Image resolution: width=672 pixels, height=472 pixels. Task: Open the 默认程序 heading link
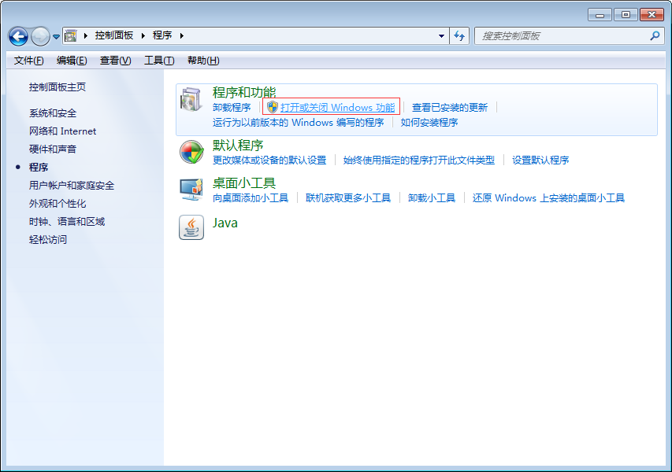238,146
